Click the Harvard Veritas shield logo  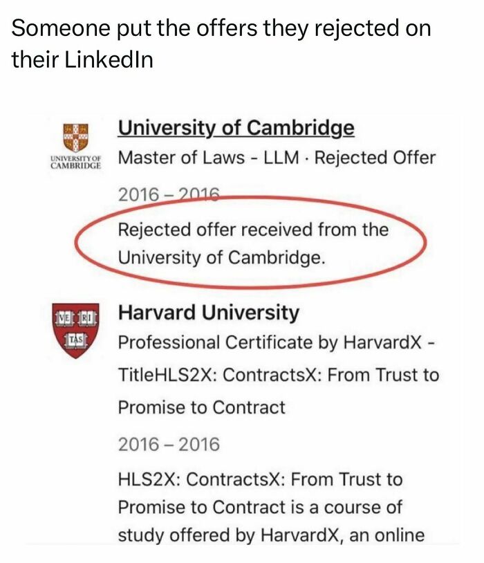tap(75, 331)
